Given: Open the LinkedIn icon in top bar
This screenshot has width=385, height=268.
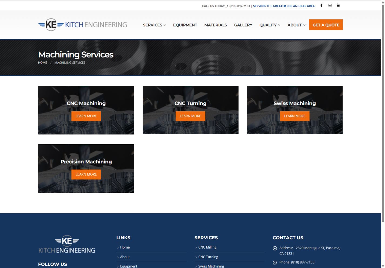Looking at the screenshot, I should (339, 5).
